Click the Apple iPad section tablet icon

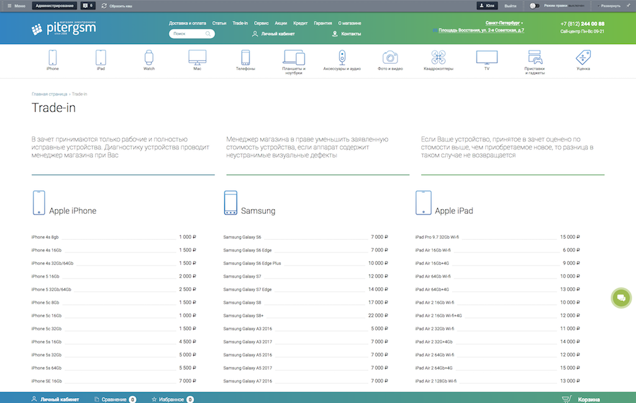click(x=424, y=203)
